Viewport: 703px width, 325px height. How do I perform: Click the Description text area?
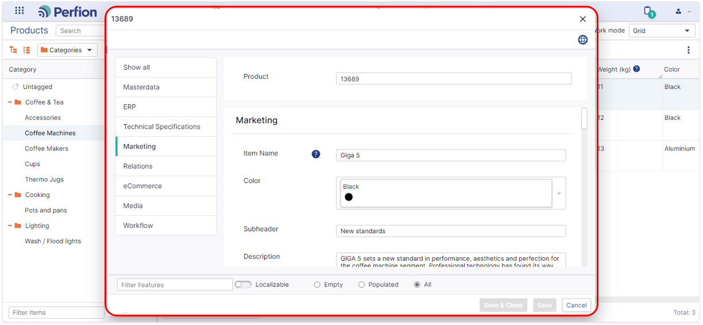tap(451, 260)
